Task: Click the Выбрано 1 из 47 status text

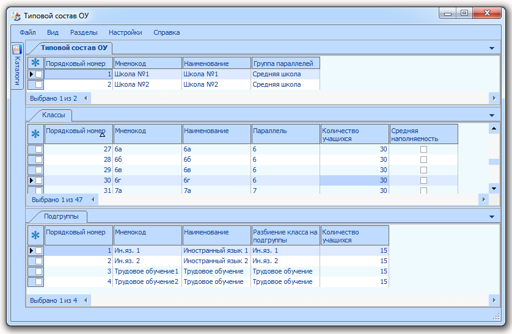Action: point(57,200)
